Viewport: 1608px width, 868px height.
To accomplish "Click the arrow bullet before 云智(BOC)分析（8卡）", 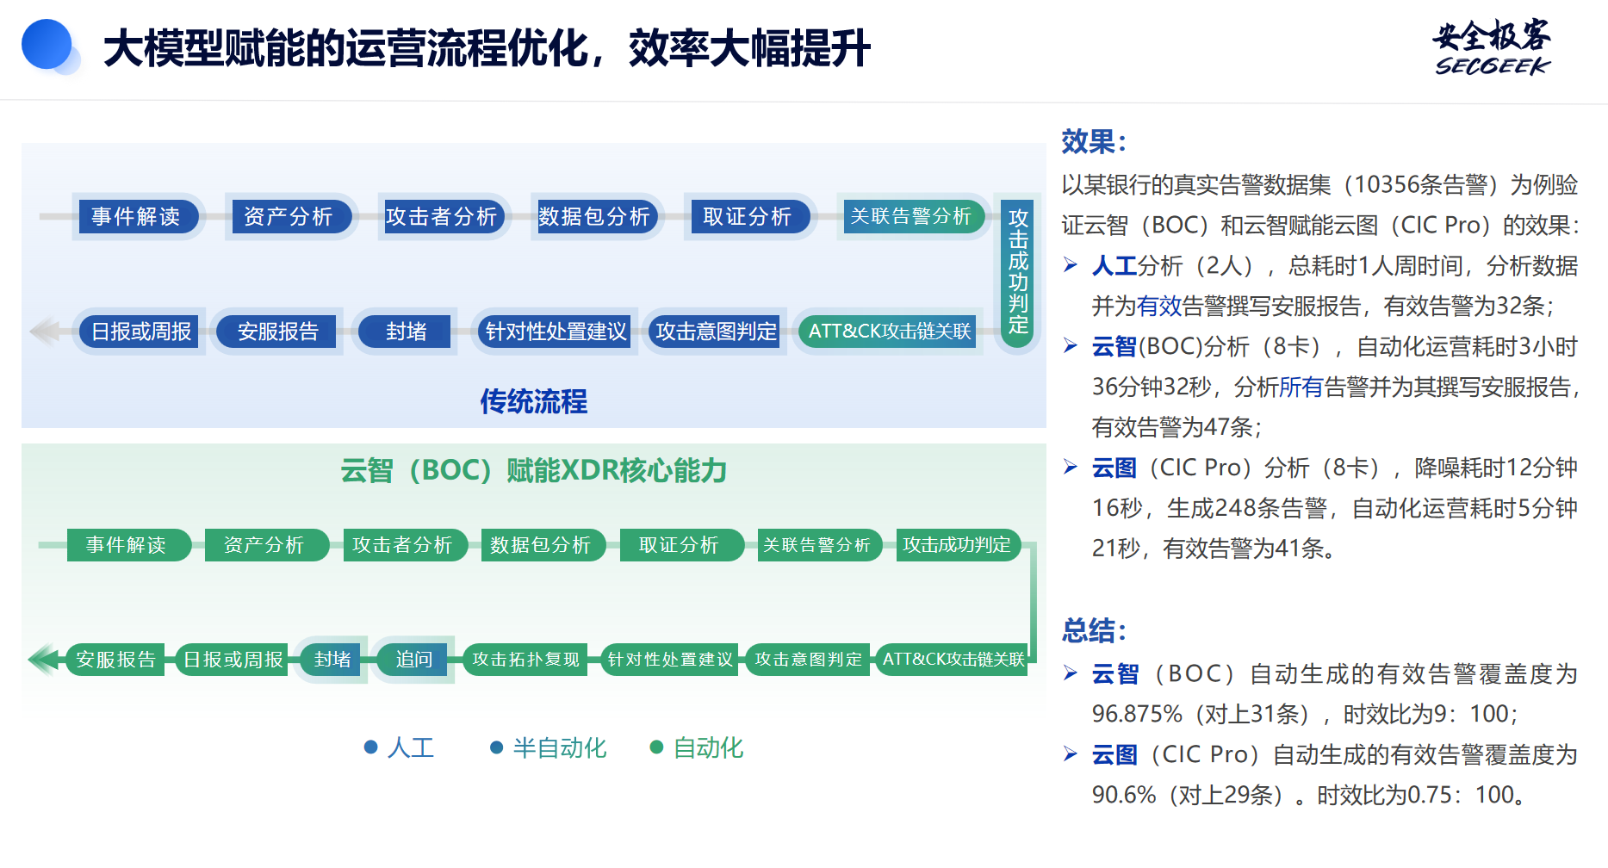I will click(1071, 346).
